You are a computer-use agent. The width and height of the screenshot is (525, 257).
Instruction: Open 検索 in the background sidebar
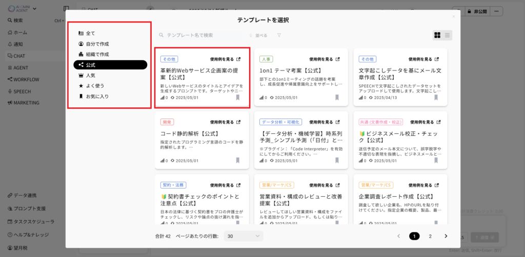pyautogui.click(x=15, y=21)
